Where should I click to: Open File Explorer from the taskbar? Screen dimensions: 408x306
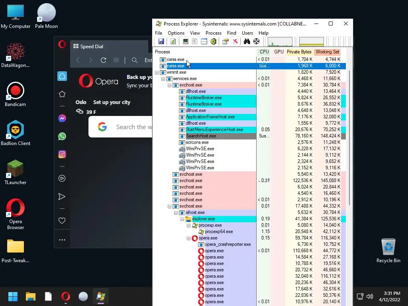[x=30, y=296]
